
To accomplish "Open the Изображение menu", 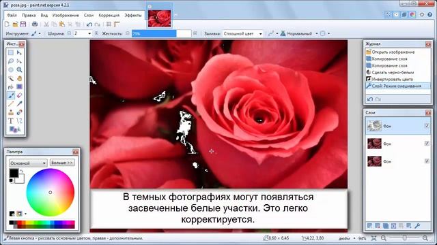I will pyautogui.click(x=66, y=15).
